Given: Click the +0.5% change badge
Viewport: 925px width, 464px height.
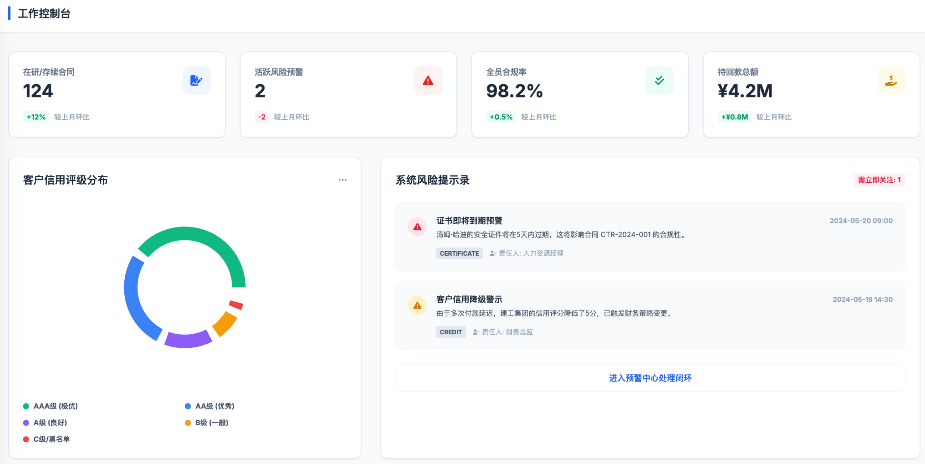Looking at the screenshot, I should (501, 117).
